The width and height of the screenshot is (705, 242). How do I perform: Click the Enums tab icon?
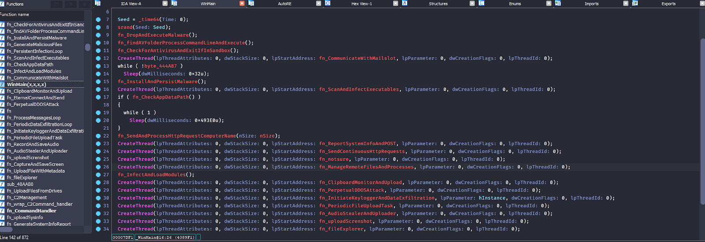coord(481,3)
